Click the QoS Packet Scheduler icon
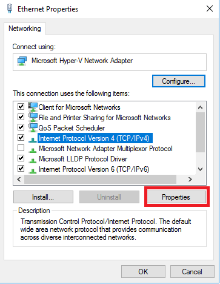Viewport: 220px width, 284px height. coord(33,127)
